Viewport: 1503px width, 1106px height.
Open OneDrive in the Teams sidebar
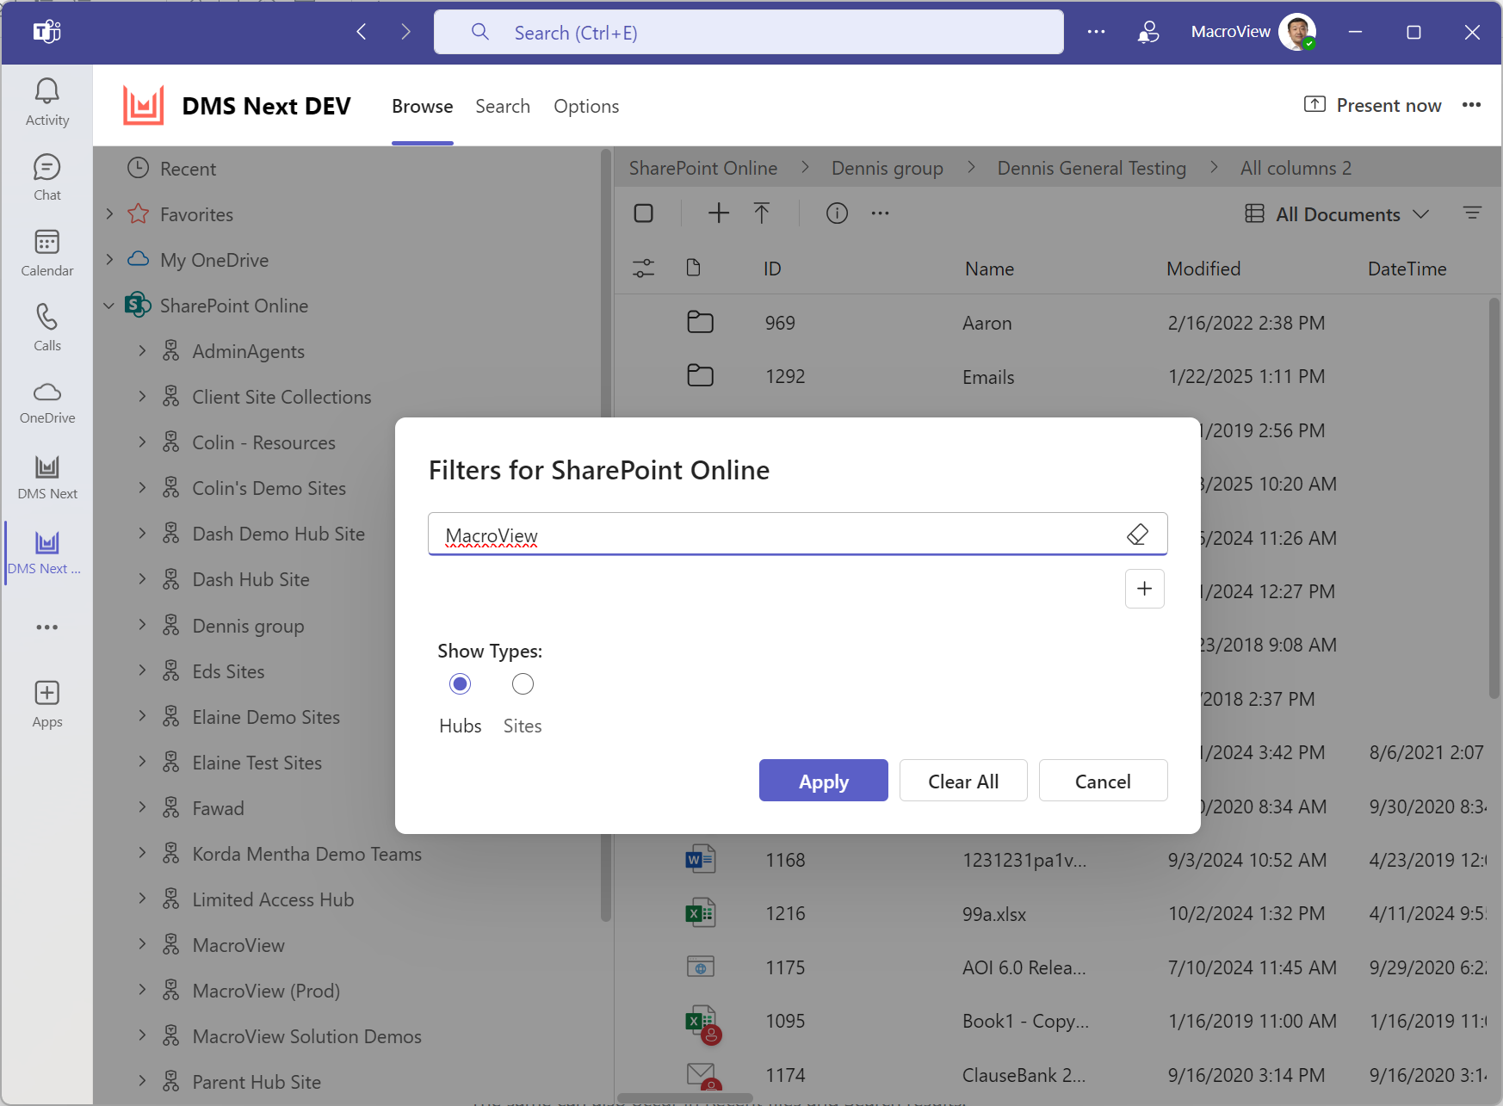pyautogui.click(x=47, y=403)
